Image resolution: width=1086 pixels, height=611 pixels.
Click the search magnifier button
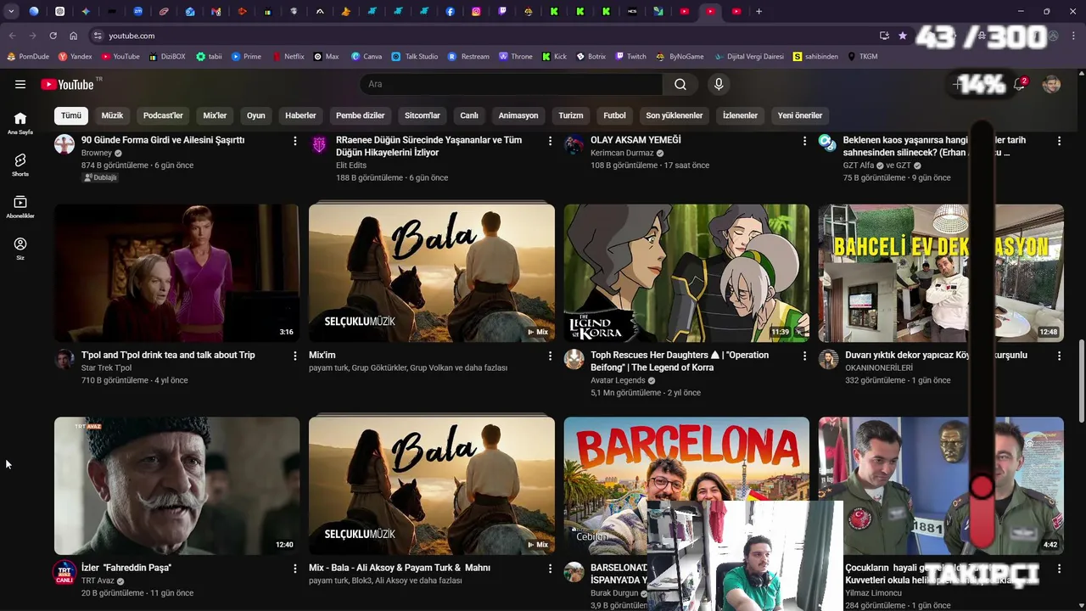680,84
